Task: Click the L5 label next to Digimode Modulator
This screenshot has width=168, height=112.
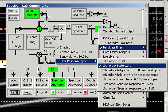Action: [x=105, y=14]
